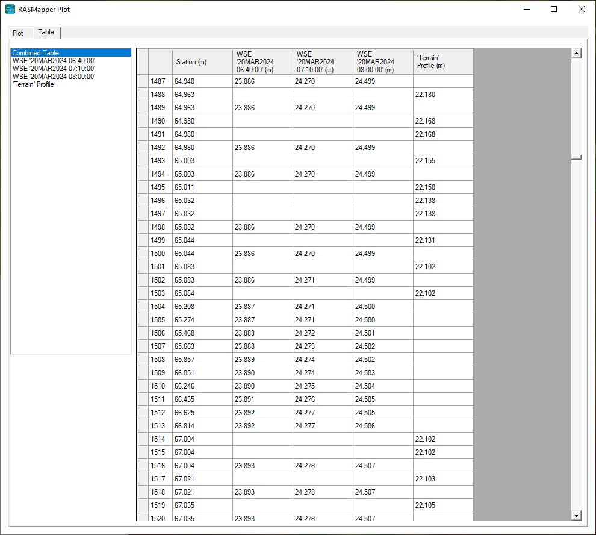Click station value 65.274

point(202,320)
